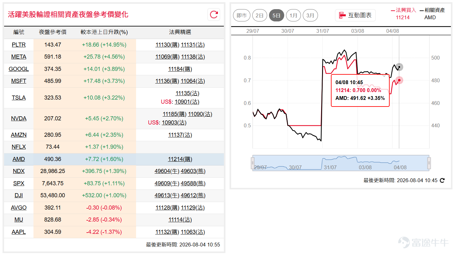Click the 法興精選 column header
This screenshot has width=455, height=254.
click(180, 32)
